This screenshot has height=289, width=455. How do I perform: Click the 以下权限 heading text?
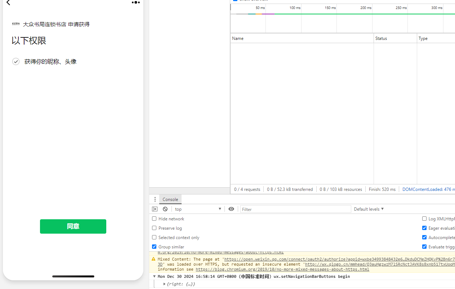click(x=29, y=41)
